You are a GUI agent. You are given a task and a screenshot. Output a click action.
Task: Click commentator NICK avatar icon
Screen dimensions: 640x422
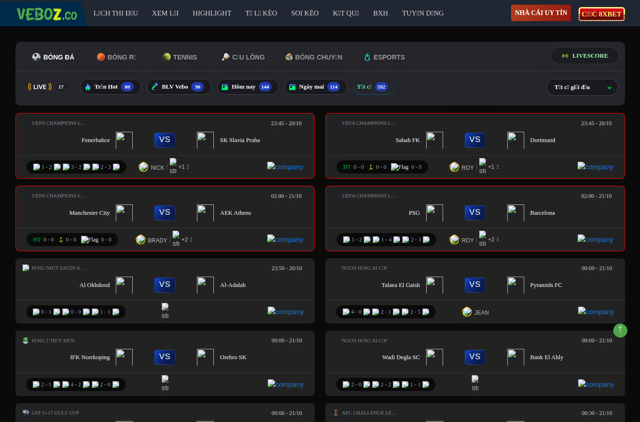point(143,167)
